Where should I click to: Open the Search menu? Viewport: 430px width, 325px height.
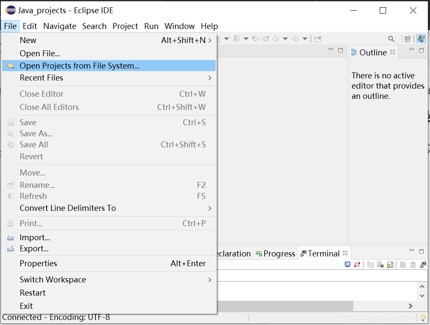coord(94,26)
